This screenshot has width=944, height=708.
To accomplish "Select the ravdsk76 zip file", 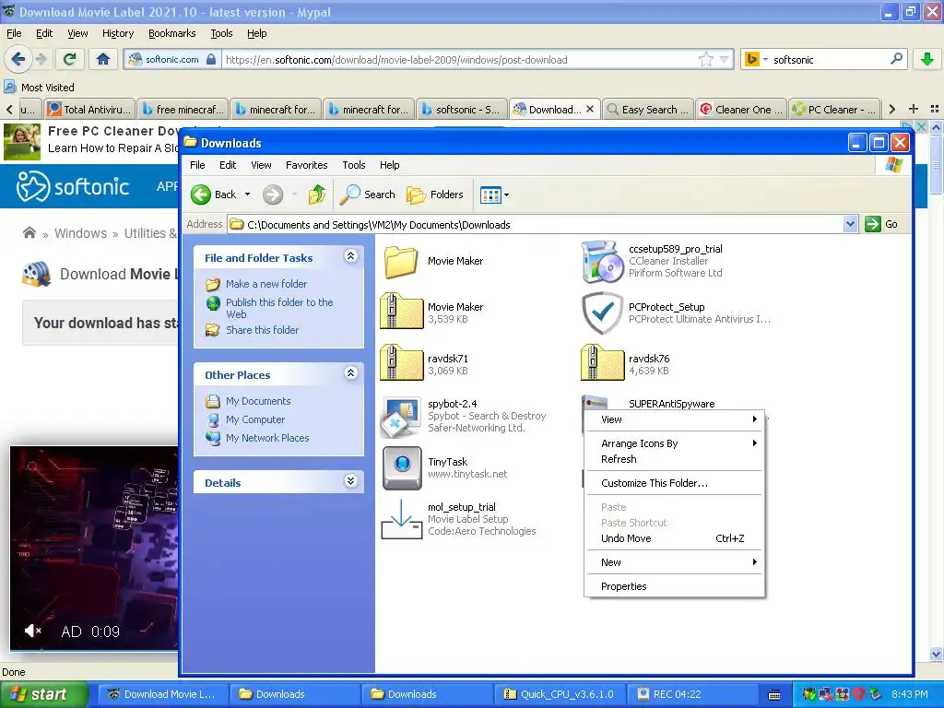I will tap(602, 363).
